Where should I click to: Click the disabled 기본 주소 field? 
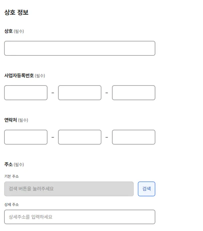pos(69,189)
